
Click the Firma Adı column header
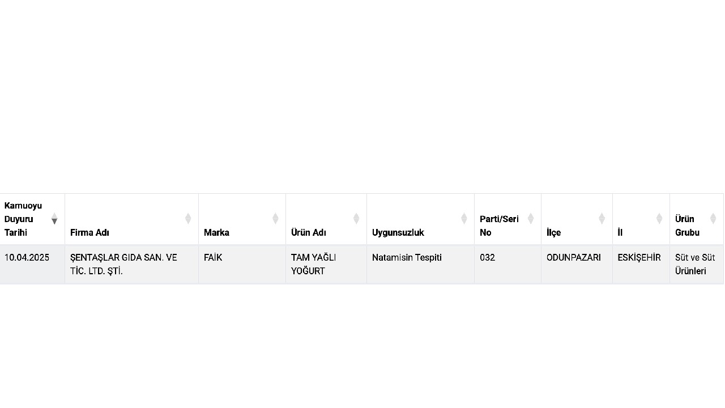point(89,232)
